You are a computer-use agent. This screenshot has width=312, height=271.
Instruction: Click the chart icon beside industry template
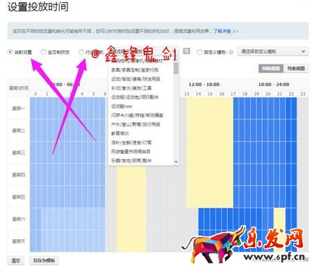186,51
